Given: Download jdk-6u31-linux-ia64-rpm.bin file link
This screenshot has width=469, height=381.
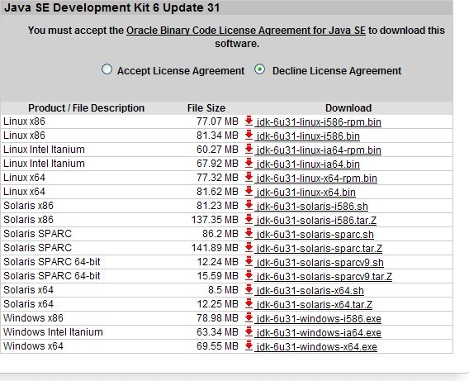Looking at the screenshot, I should (318, 150).
